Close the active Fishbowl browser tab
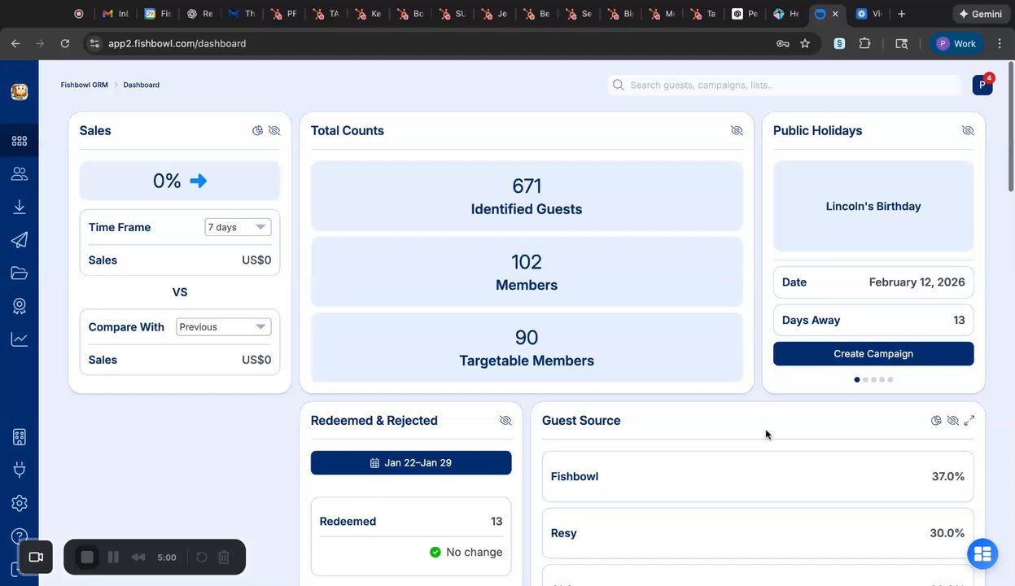The image size is (1015, 586). (835, 14)
